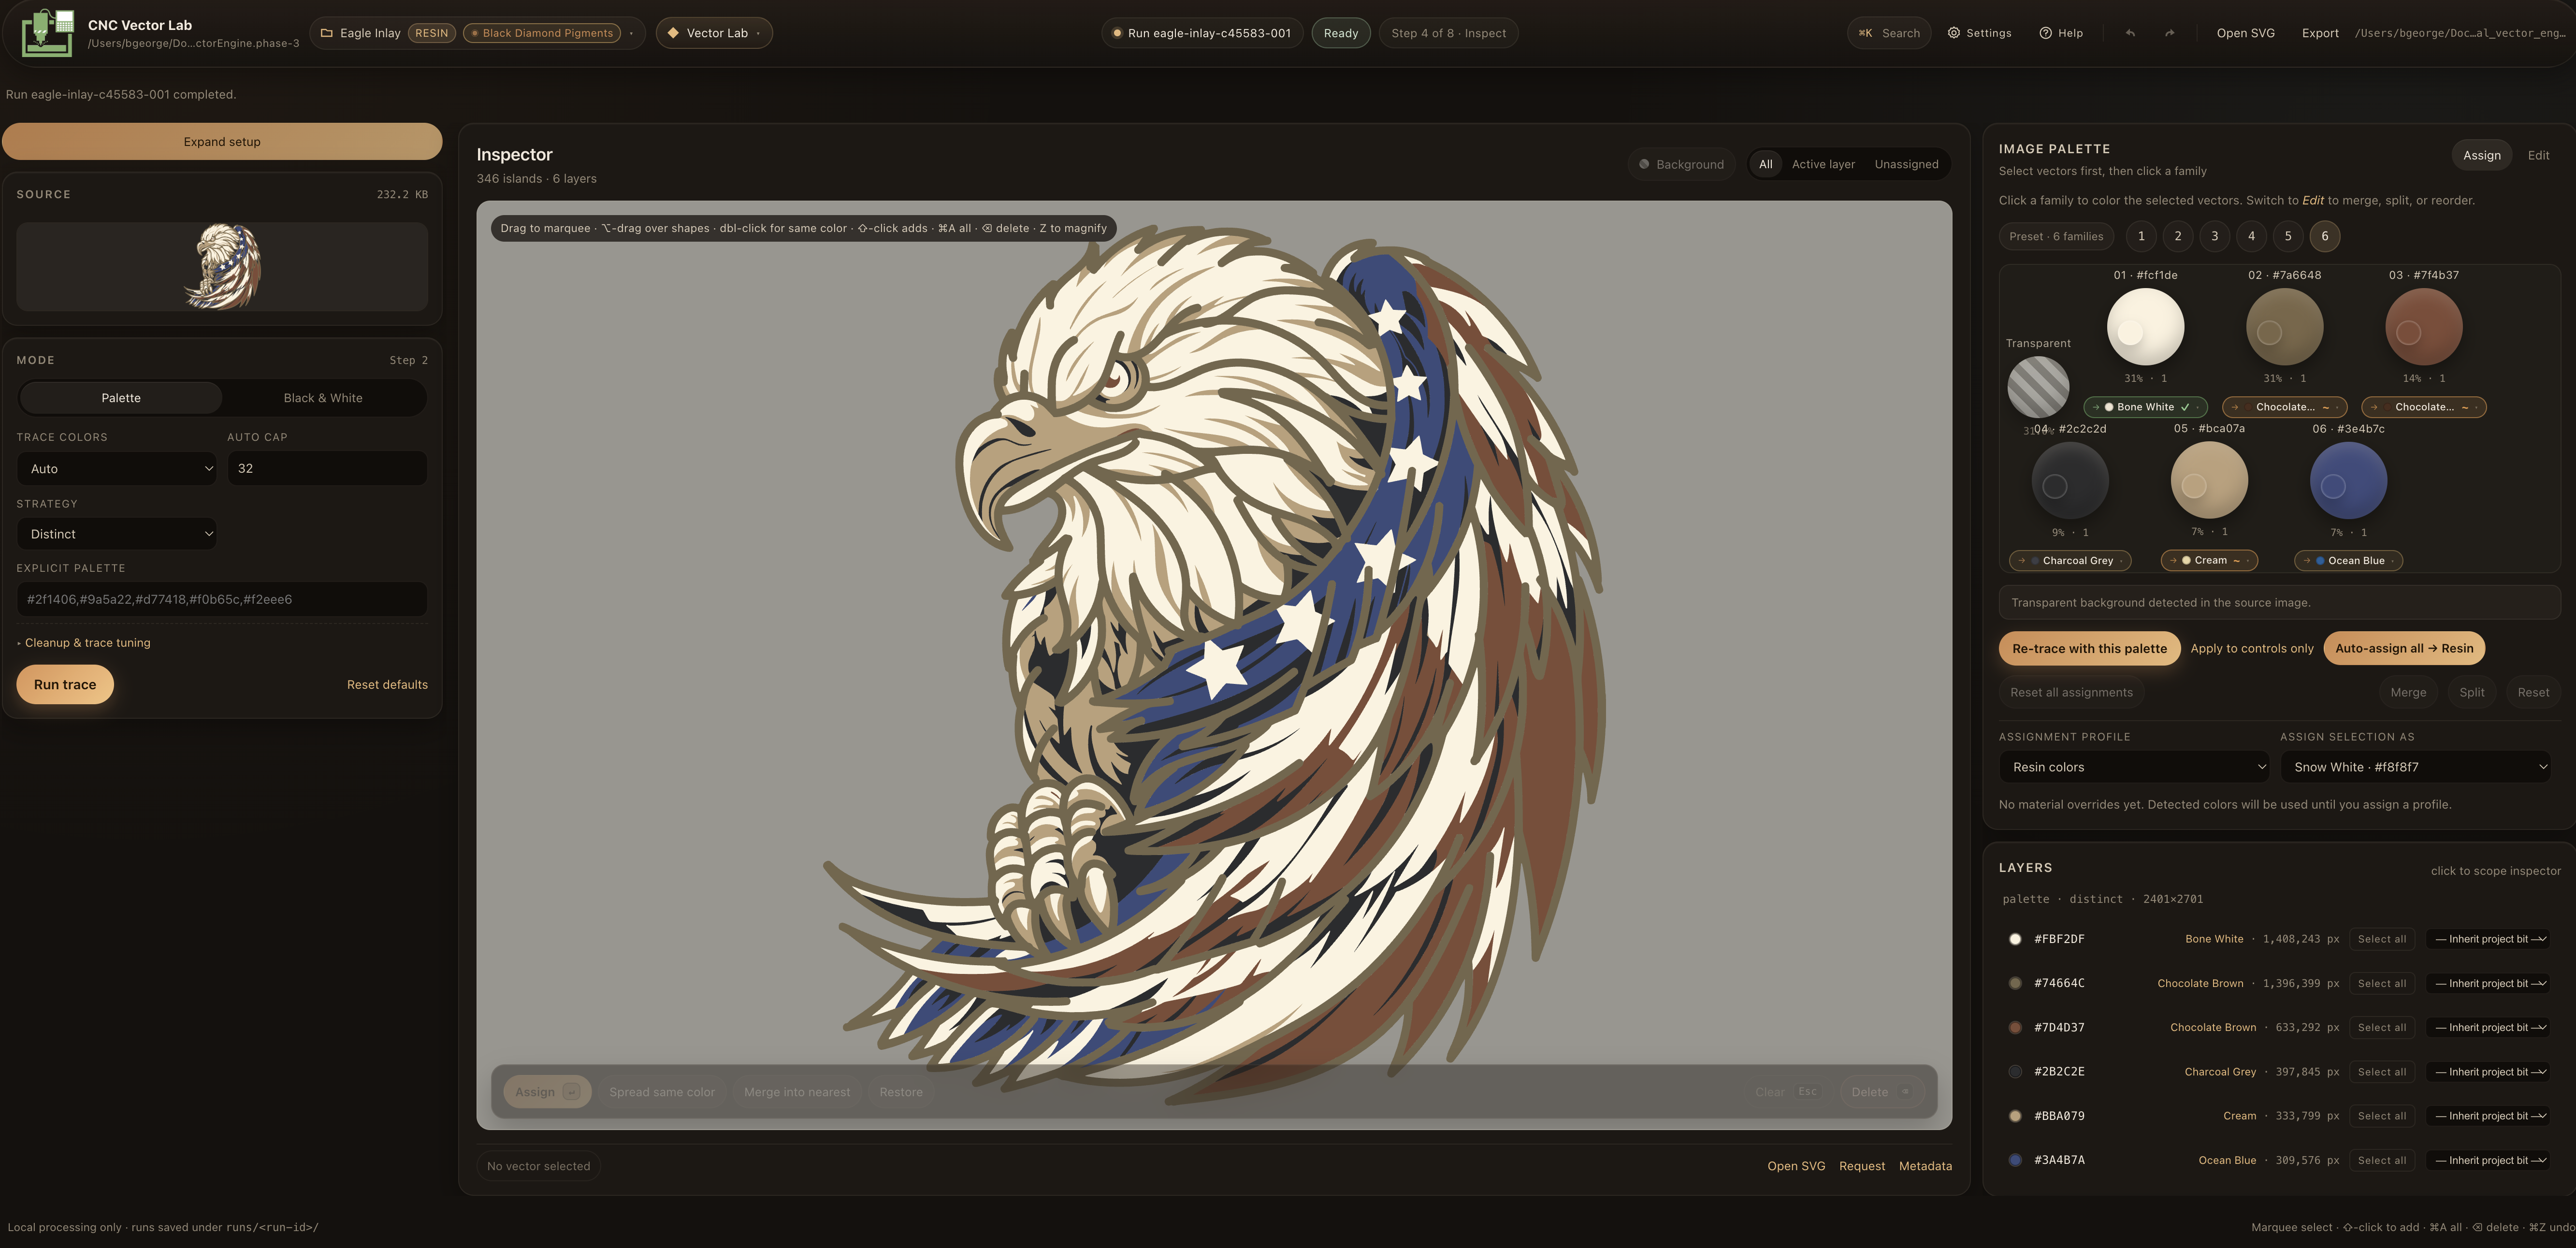Open the Eagle Inlay project dropdown

478,33
